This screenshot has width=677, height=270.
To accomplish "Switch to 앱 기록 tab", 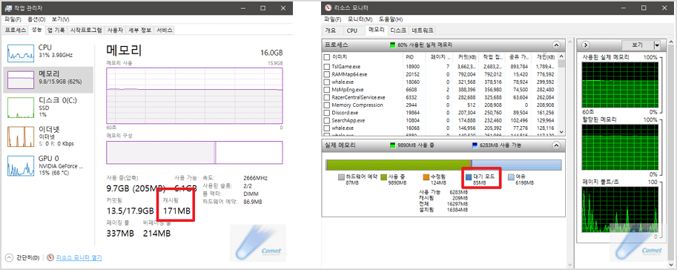I will point(56,30).
